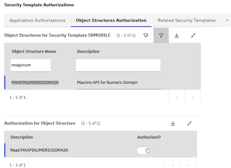Click the Object Structure Name filter field
The width and height of the screenshot is (231, 168).
(x=31, y=65)
